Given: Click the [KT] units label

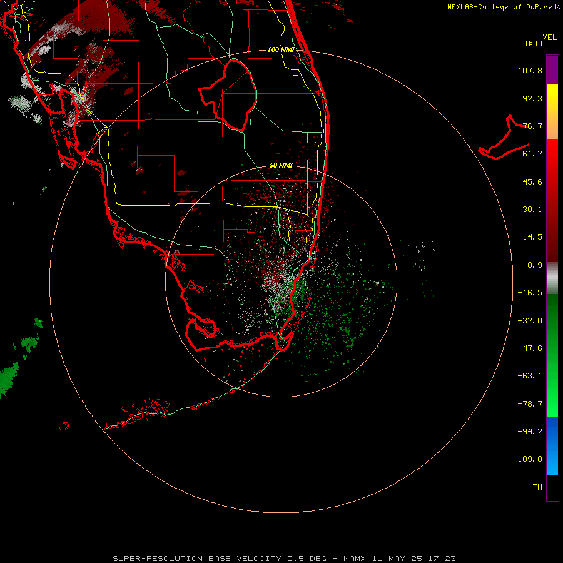Looking at the screenshot, I should click(x=534, y=43).
